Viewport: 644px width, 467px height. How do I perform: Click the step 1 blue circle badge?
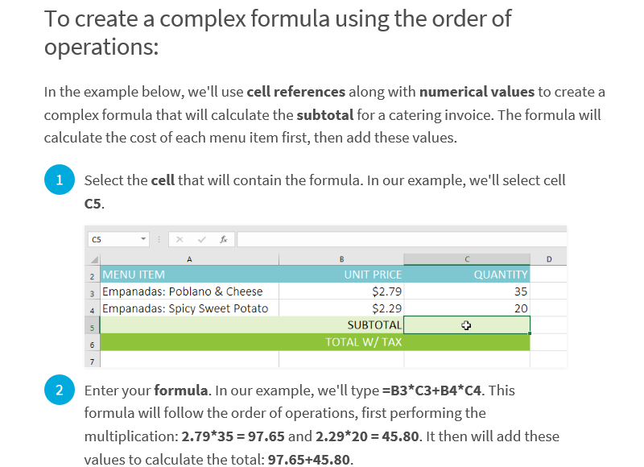[x=60, y=180]
